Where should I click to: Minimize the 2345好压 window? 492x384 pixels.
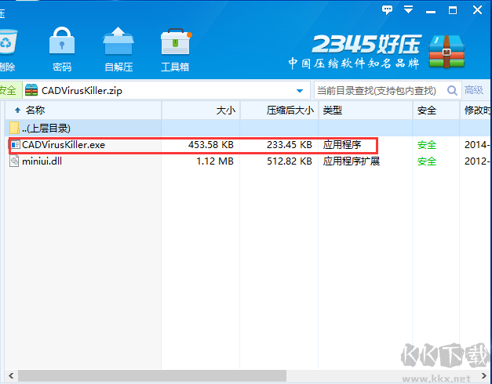click(431, 11)
